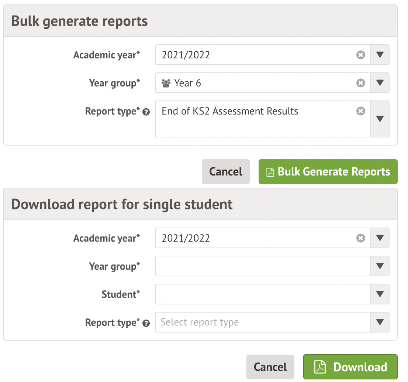Click Cancel next to Download
The height and width of the screenshot is (382, 408).
click(270, 367)
